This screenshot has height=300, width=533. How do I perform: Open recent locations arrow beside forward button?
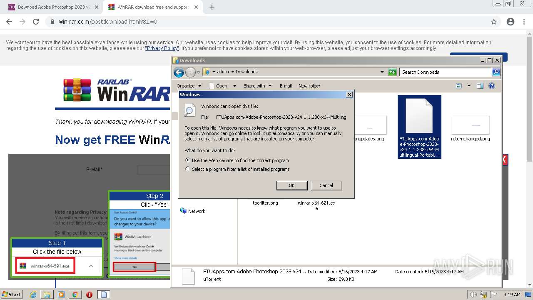[x=198, y=72]
